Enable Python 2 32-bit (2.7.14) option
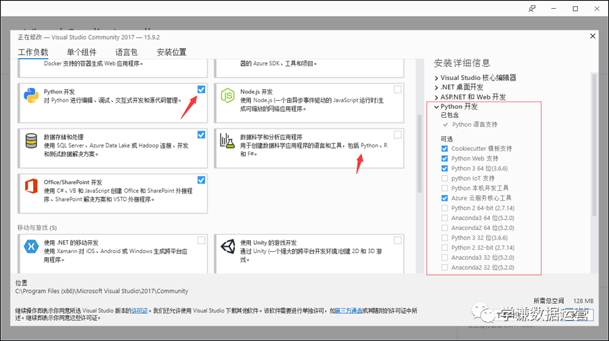609x341 pixels. click(445, 248)
